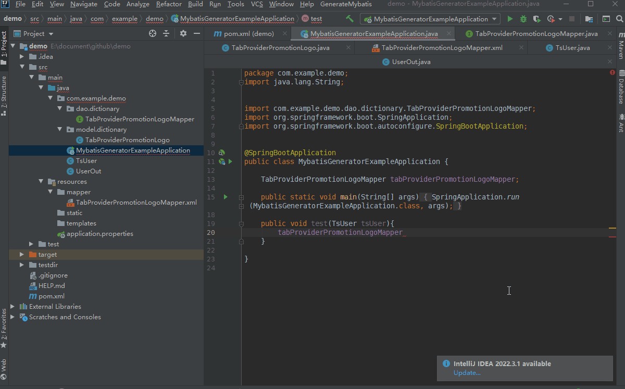
Task: Open the VCS menu
Action: [x=257, y=4]
